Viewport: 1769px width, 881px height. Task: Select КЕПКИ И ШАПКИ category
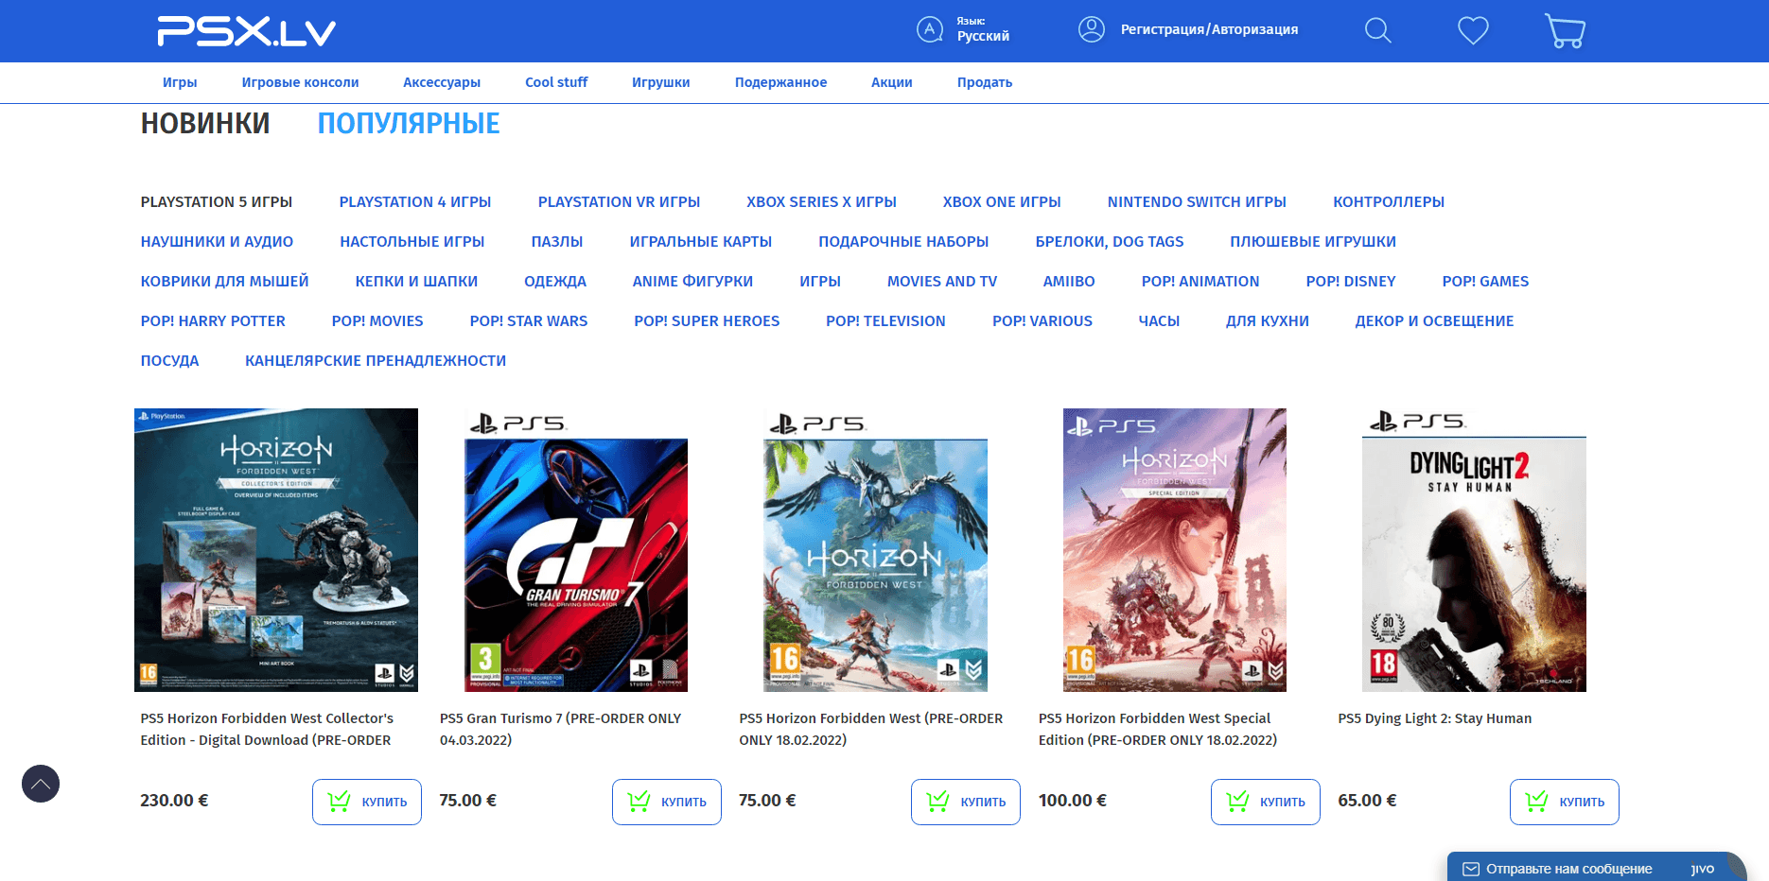(x=416, y=281)
